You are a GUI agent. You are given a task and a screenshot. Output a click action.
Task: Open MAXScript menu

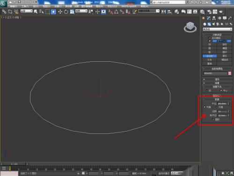(x=129, y=7)
